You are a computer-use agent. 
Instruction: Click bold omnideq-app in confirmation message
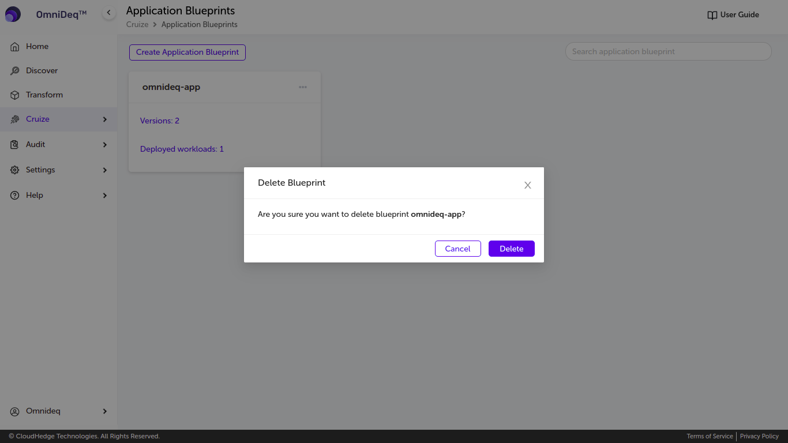click(x=436, y=214)
